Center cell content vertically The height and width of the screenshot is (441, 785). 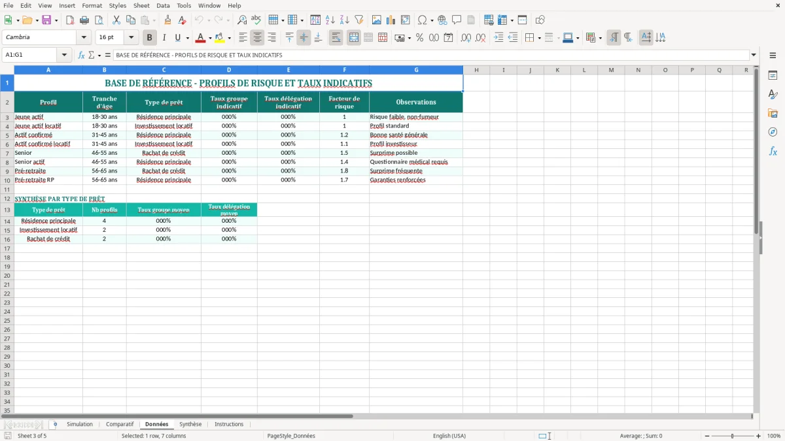click(x=304, y=38)
